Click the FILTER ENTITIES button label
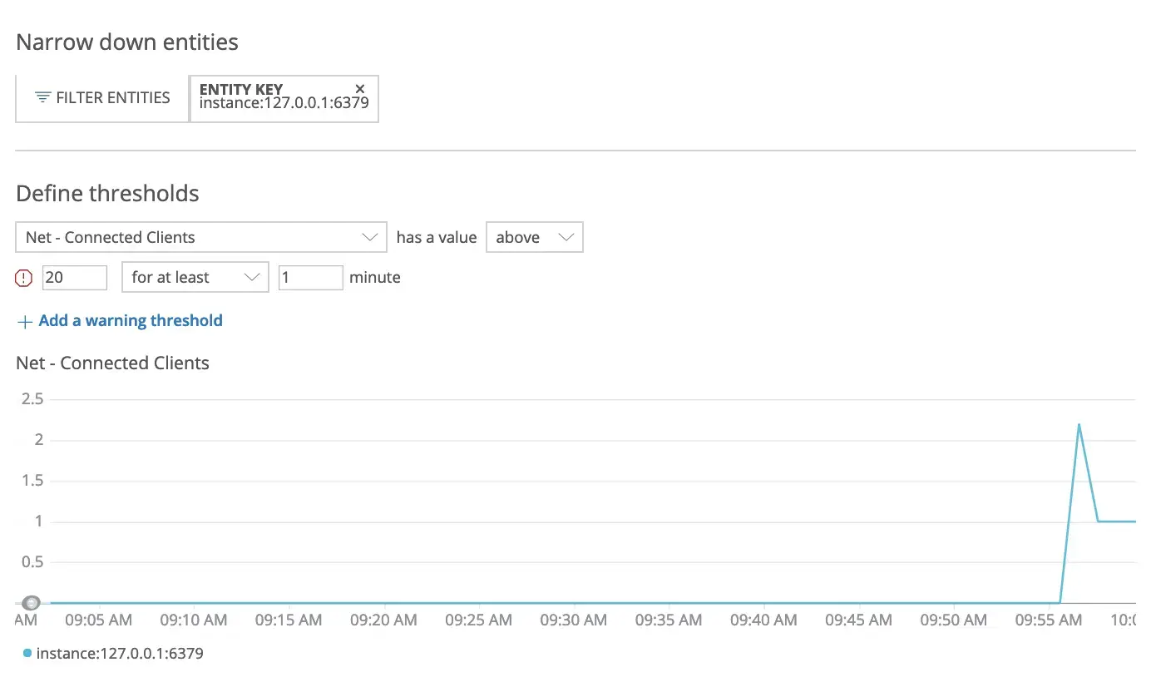1151x682 pixels. coord(112,98)
